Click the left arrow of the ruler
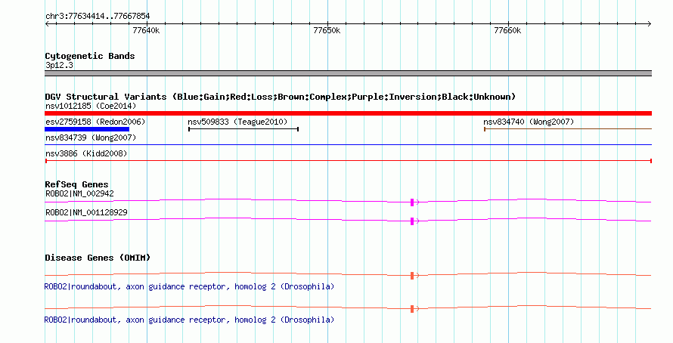Screen dimensions: 673x343 [47, 24]
